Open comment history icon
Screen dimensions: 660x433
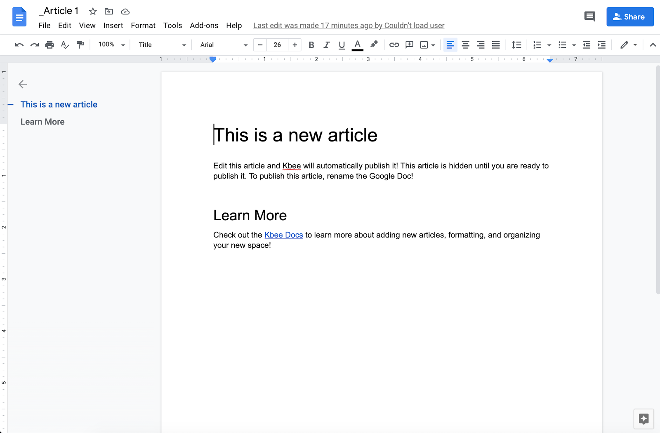[589, 17]
